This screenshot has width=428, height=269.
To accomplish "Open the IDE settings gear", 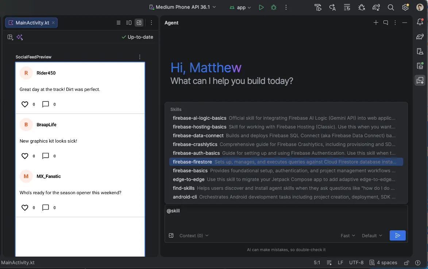I will [x=405, y=7].
